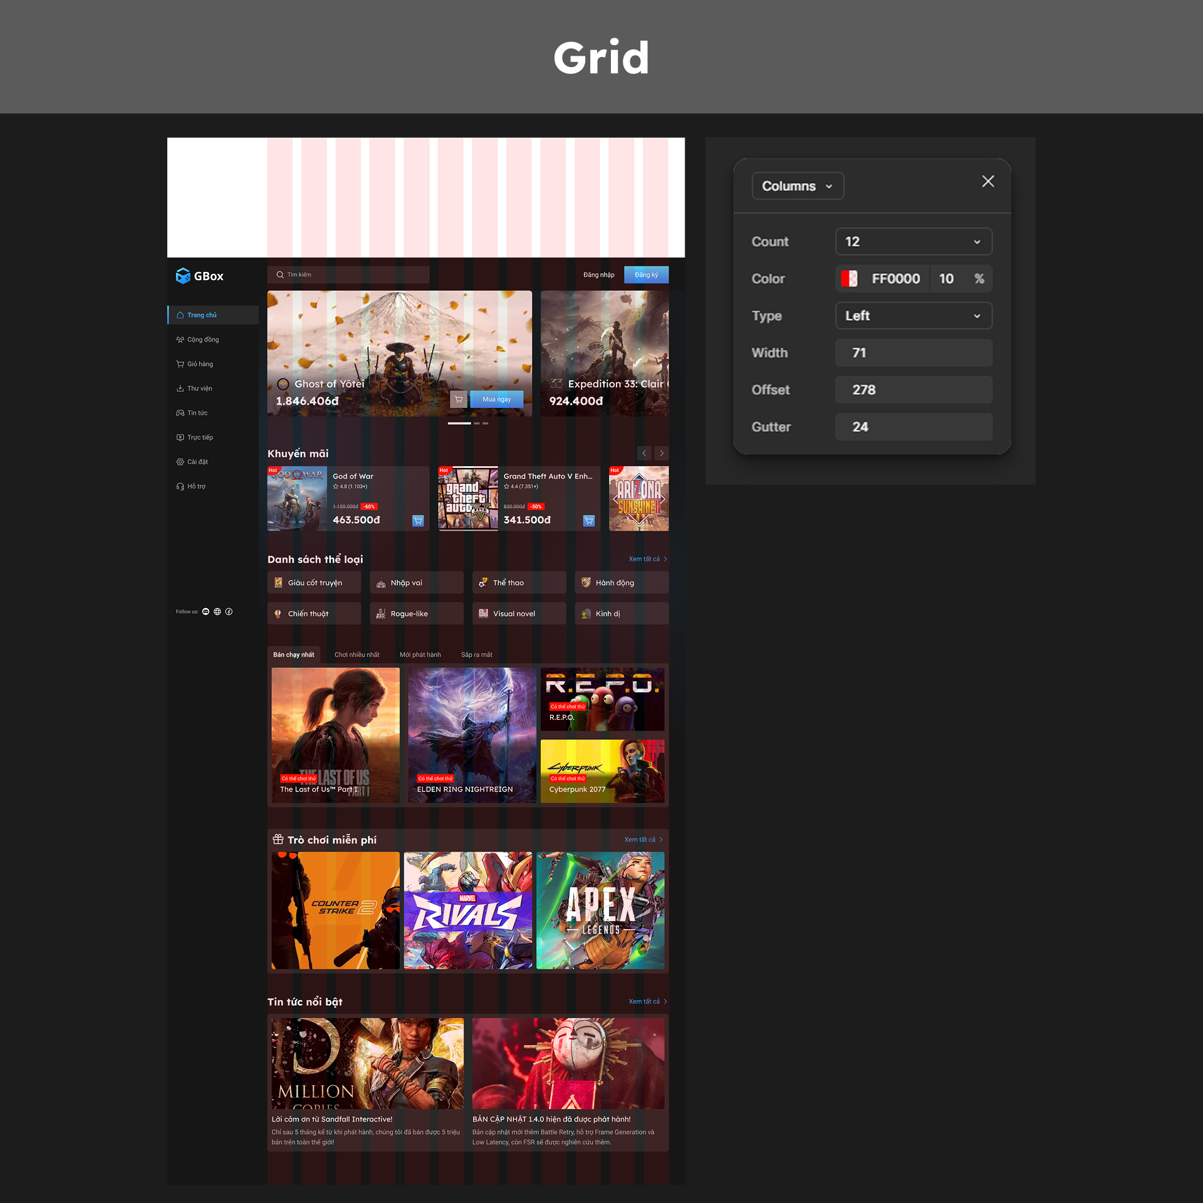
Task: Open the website globe follow icon
Action: click(217, 612)
